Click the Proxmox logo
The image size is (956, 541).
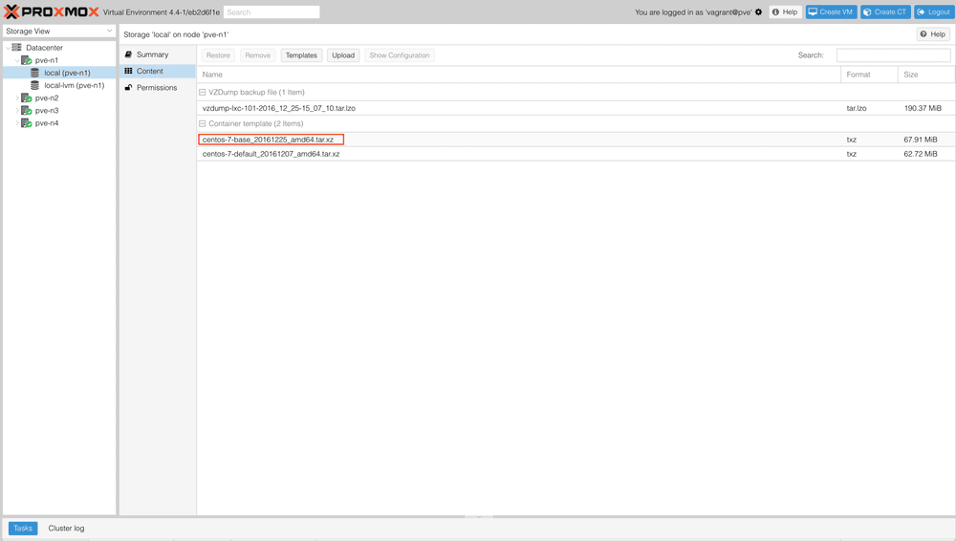[52, 11]
